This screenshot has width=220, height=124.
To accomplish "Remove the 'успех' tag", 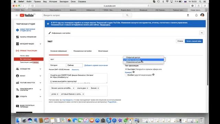I will click(57, 94).
